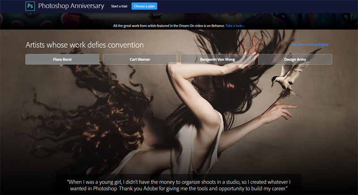Viewport: 358px width, 195px height.
Task: Click the Artists whose work defies convention heading
Action: pyautogui.click(x=85, y=45)
